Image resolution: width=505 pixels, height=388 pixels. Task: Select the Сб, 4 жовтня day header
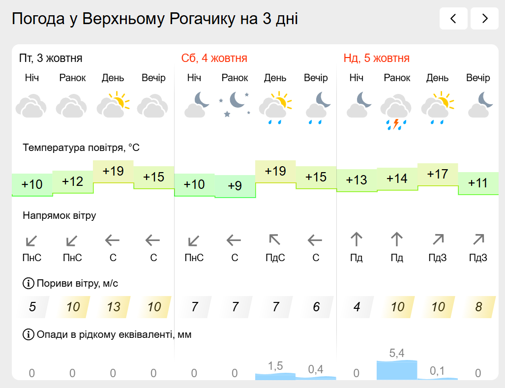[x=214, y=58]
